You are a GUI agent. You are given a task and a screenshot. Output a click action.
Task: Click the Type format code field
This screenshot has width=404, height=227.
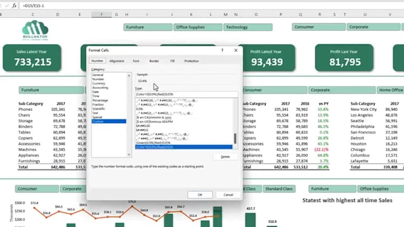tap(187, 94)
